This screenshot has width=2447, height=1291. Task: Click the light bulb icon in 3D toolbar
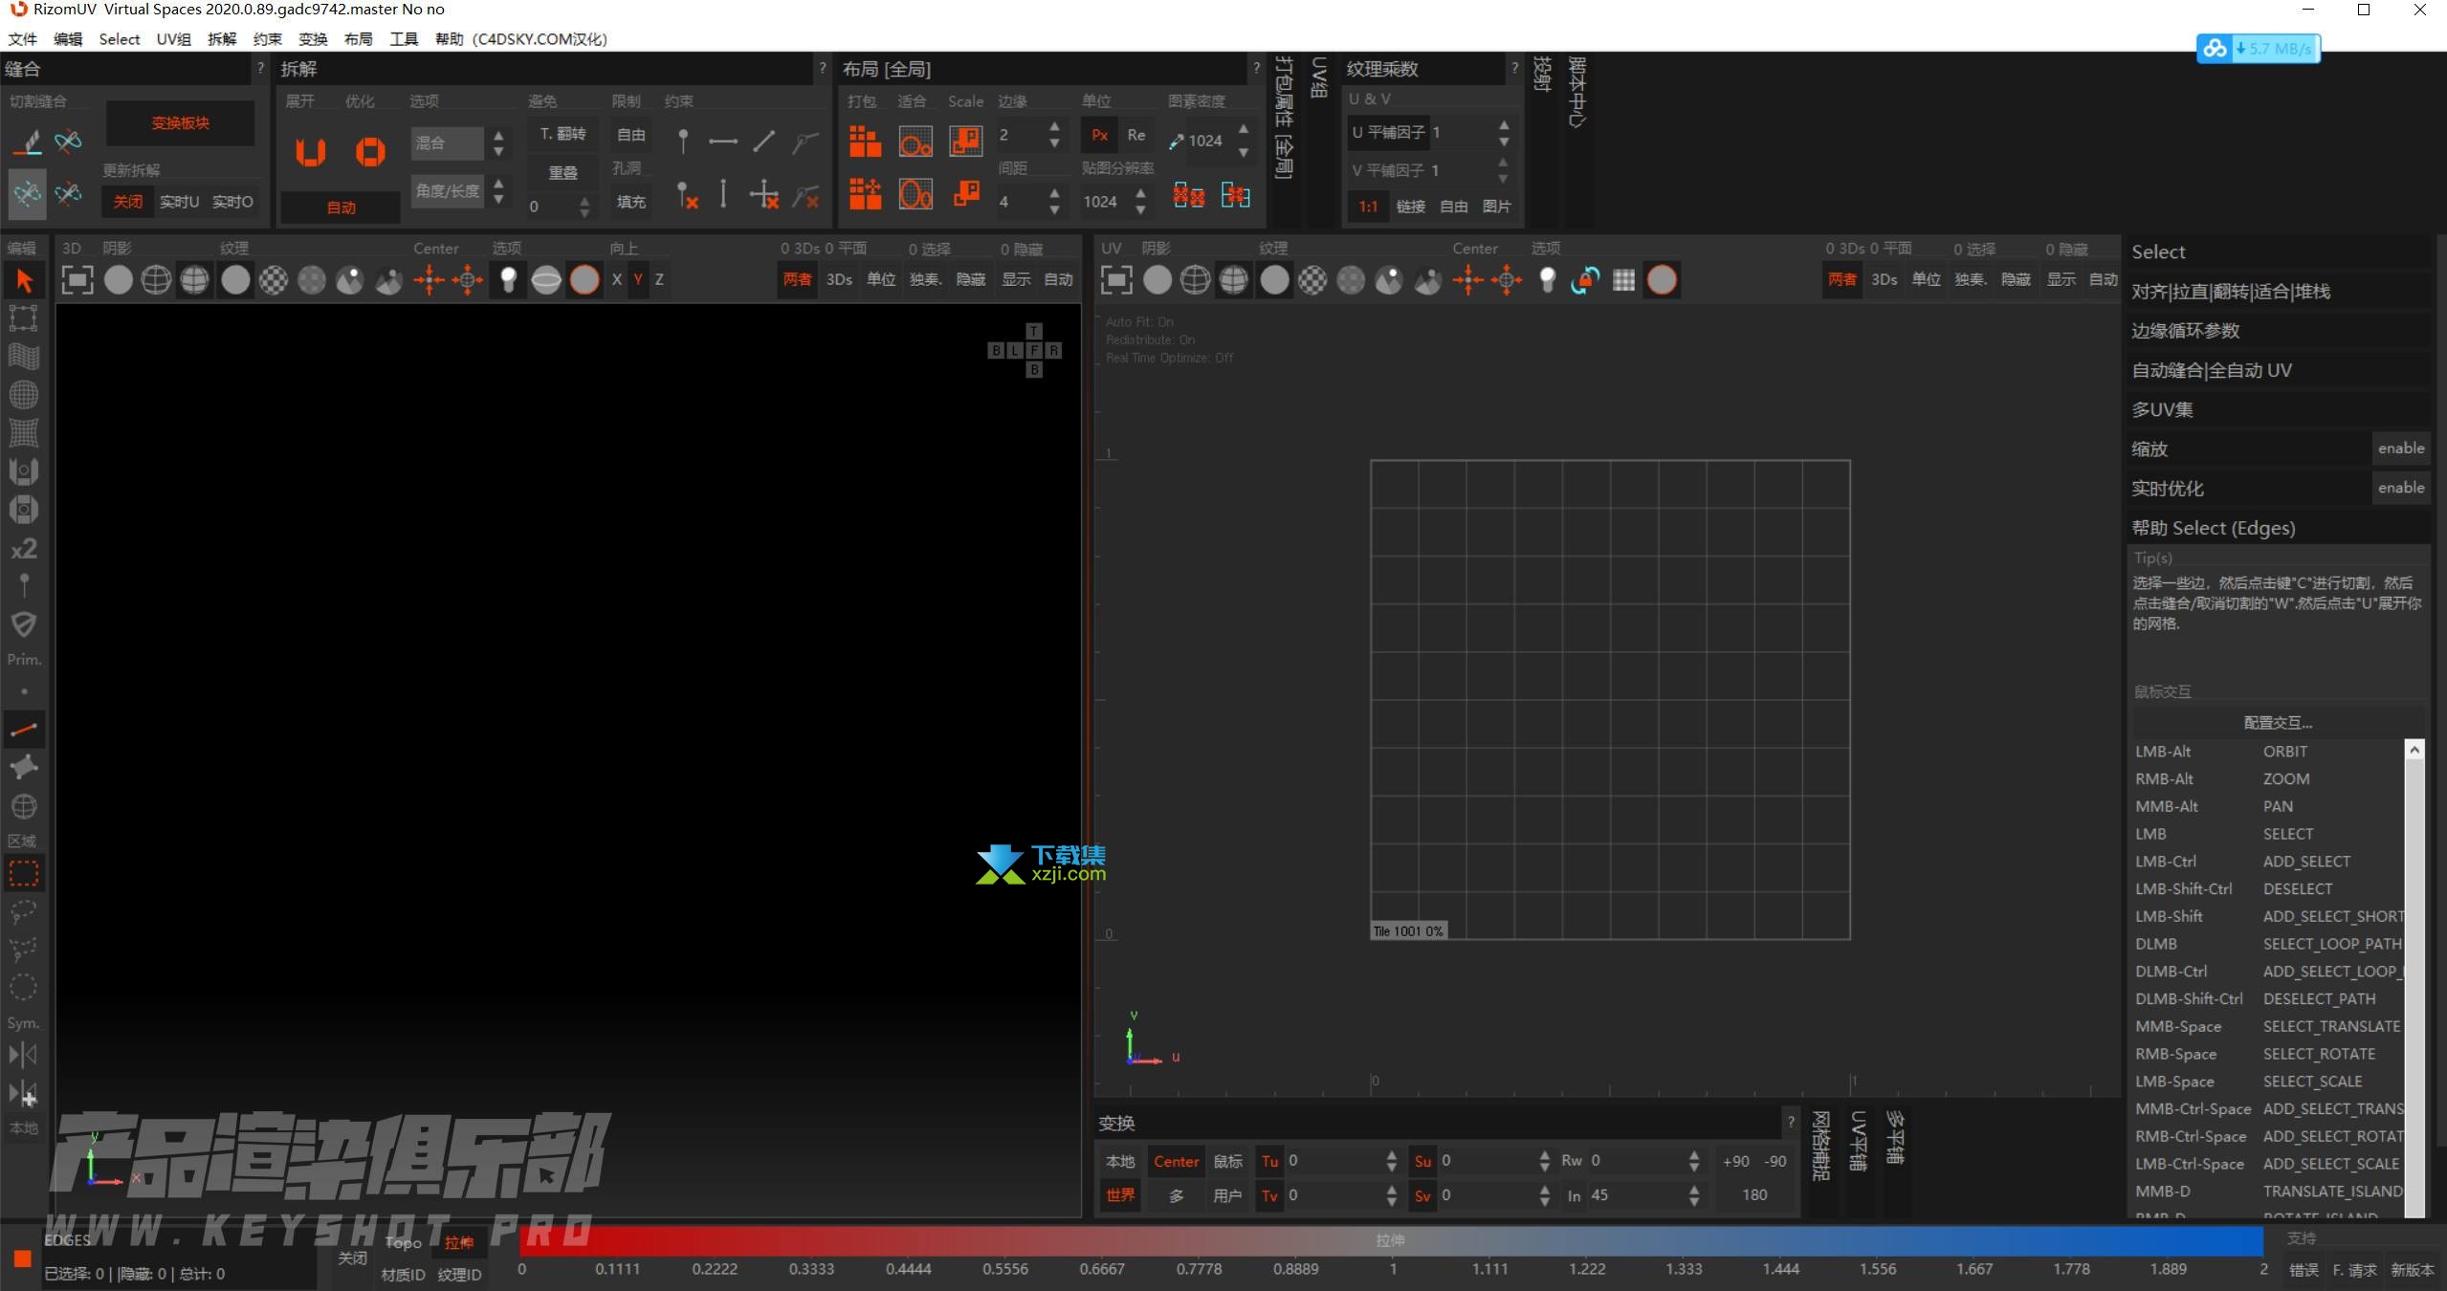pyautogui.click(x=508, y=279)
